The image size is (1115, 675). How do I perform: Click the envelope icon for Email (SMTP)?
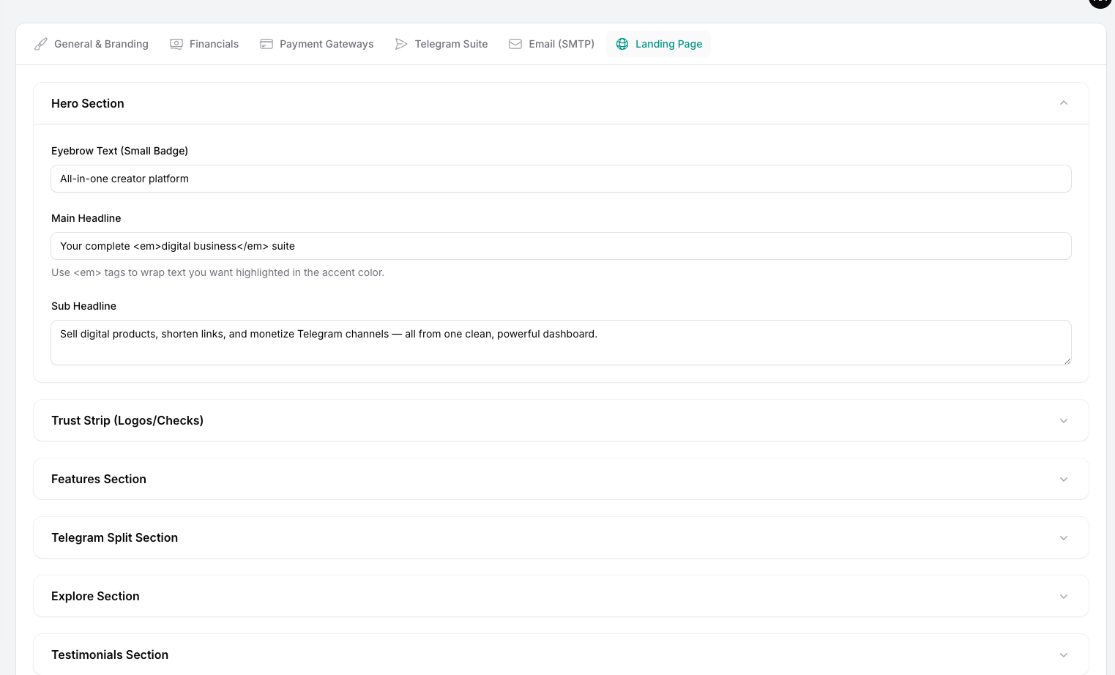(515, 44)
